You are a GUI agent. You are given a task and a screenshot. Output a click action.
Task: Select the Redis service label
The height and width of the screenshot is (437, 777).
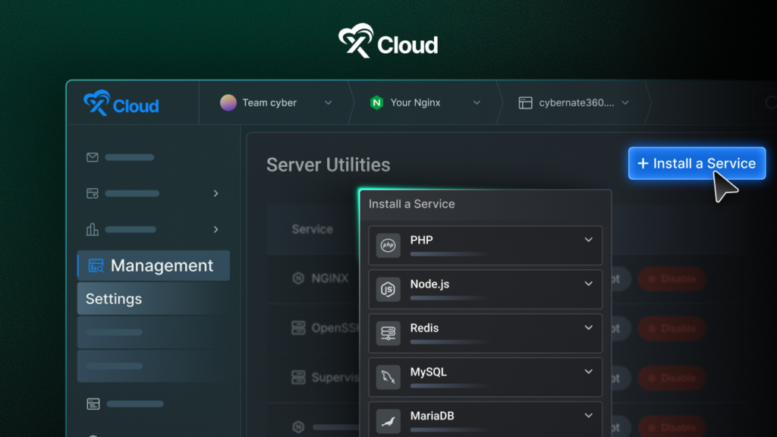[424, 328]
